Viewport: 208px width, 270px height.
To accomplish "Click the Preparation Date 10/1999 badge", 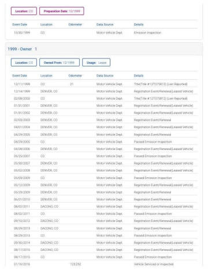I will tap(62, 11).
